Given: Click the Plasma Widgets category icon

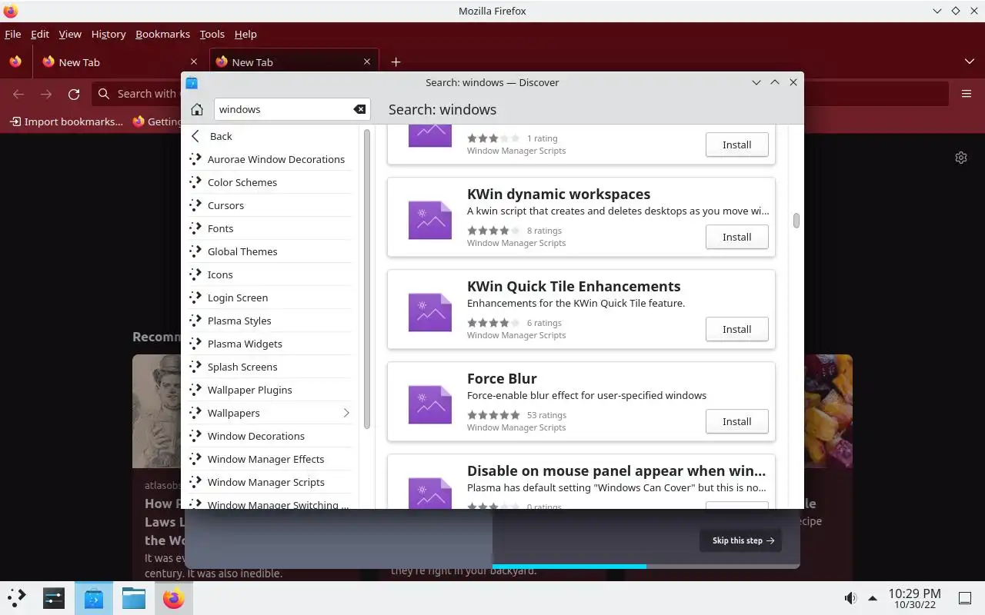Looking at the screenshot, I should tap(195, 344).
